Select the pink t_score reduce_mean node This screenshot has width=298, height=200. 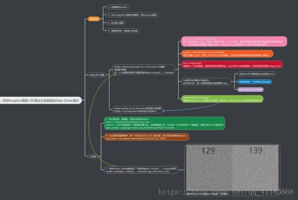pos(234,41)
